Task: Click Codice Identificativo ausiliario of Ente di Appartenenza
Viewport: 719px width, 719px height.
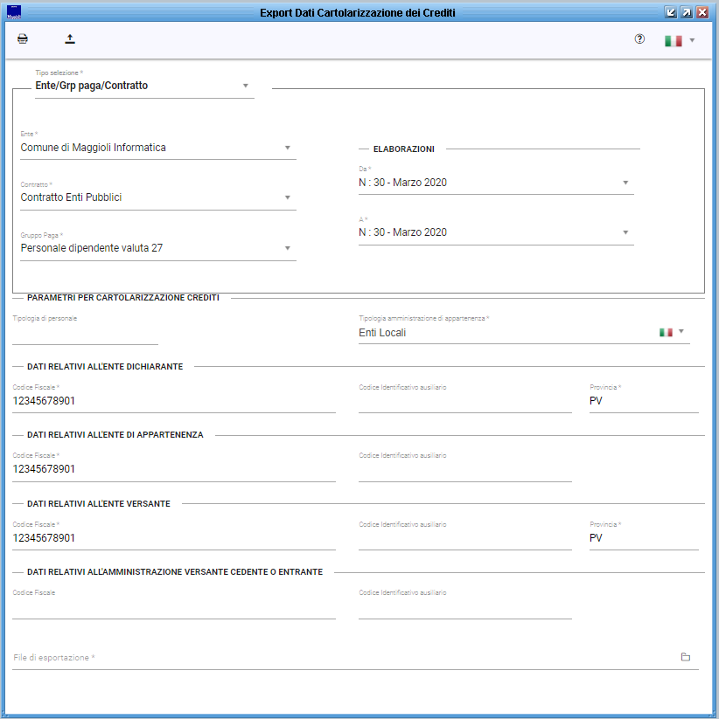Action: [465, 469]
